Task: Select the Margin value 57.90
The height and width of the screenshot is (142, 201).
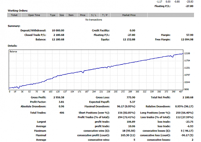Action: 190,35
